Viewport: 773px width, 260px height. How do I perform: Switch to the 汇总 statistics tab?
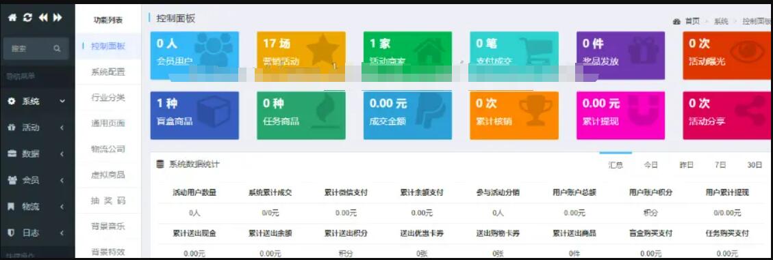(616, 165)
